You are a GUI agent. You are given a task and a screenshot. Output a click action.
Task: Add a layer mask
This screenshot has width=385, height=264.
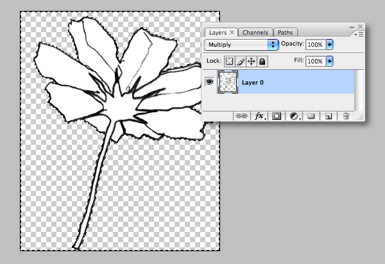tap(277, 116)
